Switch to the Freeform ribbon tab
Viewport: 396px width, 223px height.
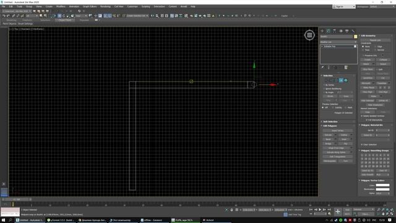[x=27, y=20]
